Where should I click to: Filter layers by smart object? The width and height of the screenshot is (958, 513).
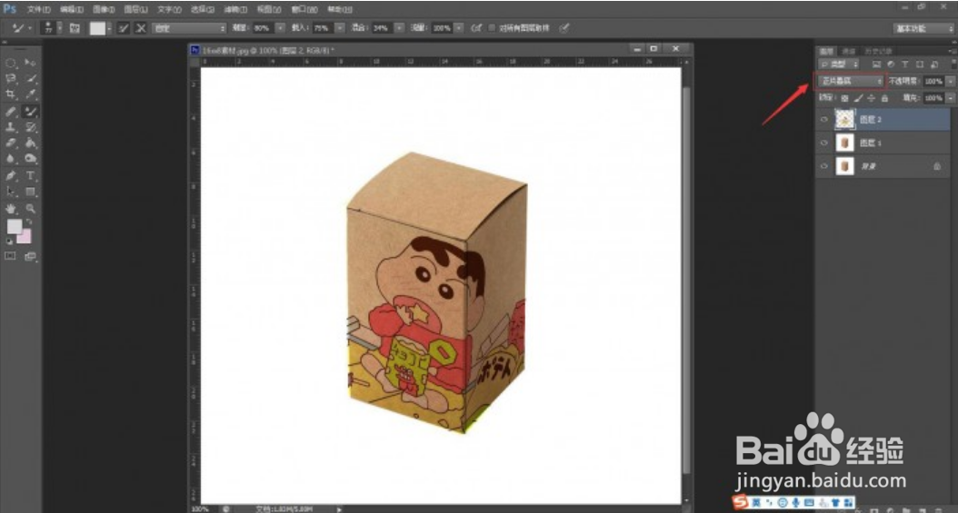(934, 64)
